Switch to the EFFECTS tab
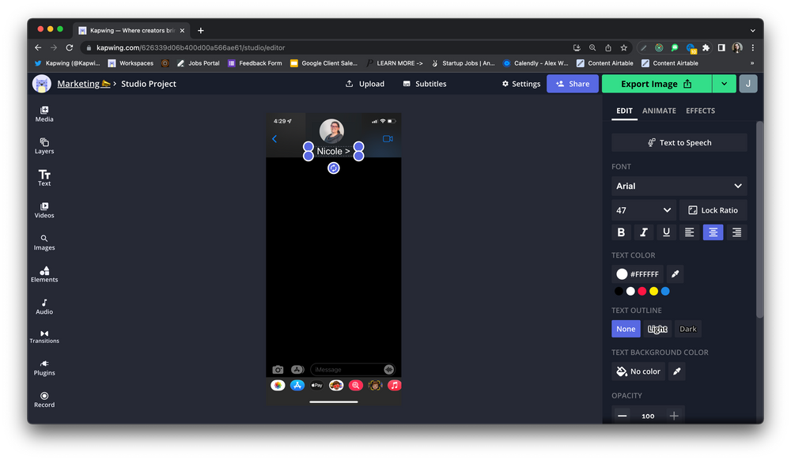Viewport: 791px width, 460px height. [700, 111]
